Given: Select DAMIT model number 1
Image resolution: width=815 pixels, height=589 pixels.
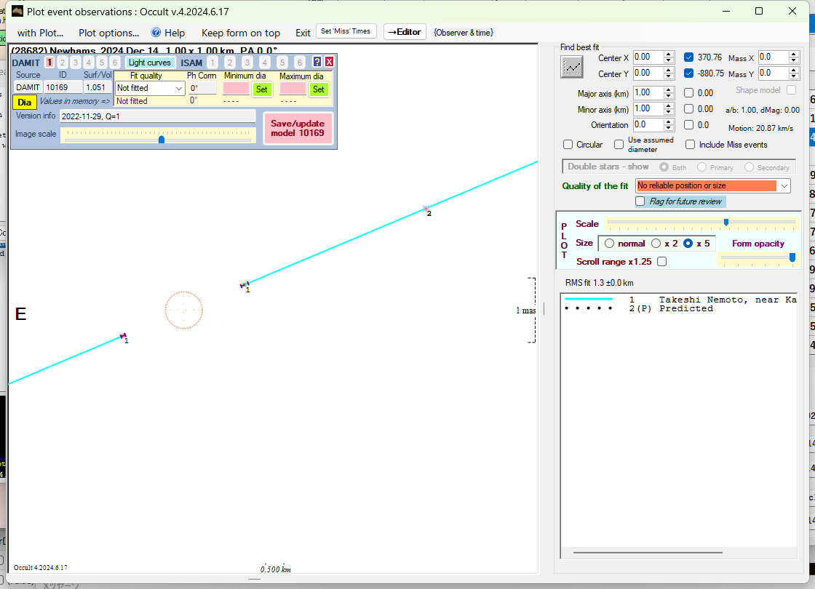Looking at the screenshot, I should pos(49,63).
